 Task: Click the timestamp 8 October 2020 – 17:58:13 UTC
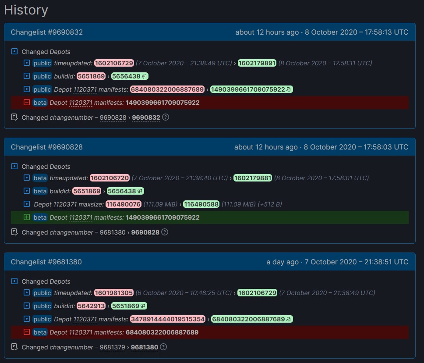point(357,32)
